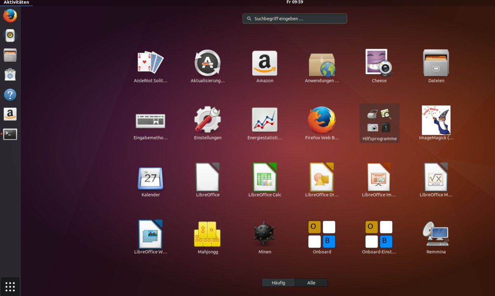Click Firefox icon in the dock

pos(10,16)
